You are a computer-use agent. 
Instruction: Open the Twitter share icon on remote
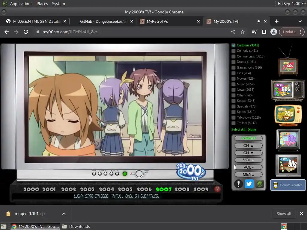pos(249,184)
